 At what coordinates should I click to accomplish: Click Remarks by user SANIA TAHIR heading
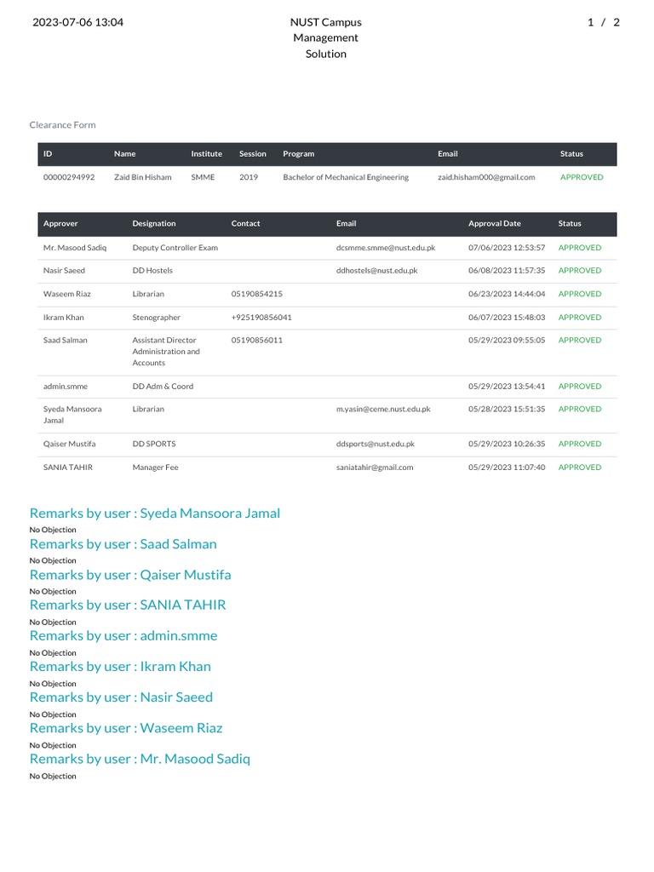tap(128, 605)
